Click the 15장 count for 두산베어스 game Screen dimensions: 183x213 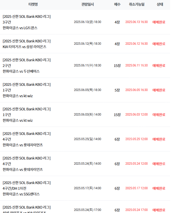(x=117, y=66)
